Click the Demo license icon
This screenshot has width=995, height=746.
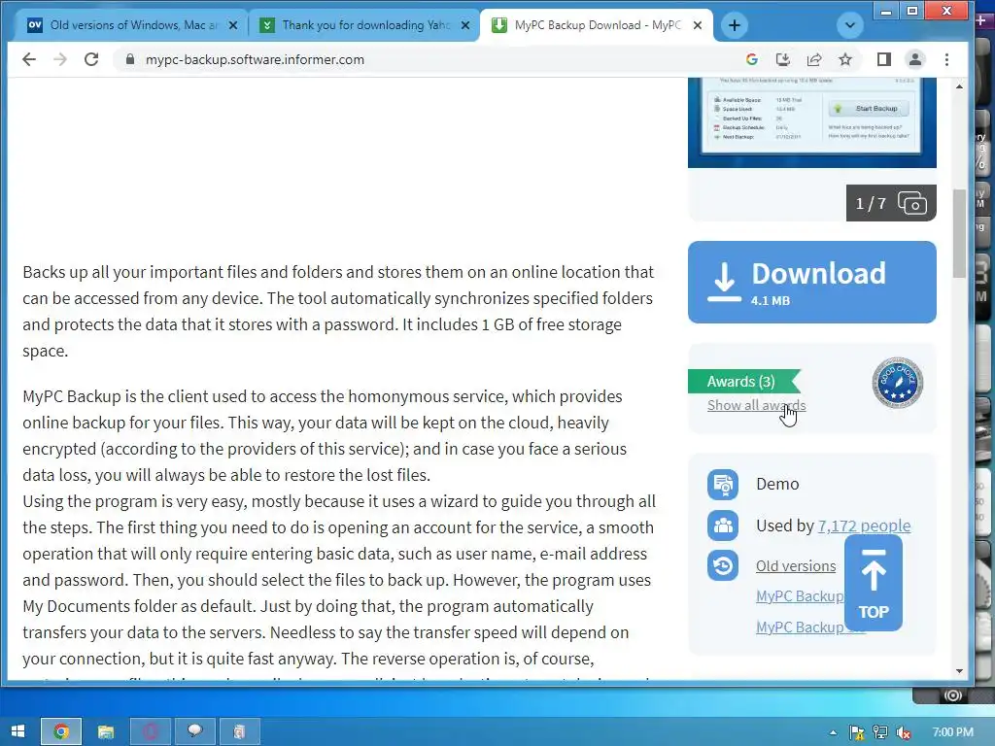click(723, 485)
